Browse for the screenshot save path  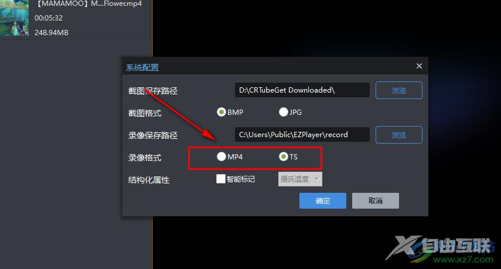(x=399, y=90)
